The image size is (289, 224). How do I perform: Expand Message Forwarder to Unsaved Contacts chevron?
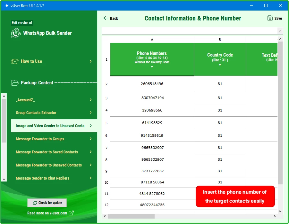click(x=91, y=165)
